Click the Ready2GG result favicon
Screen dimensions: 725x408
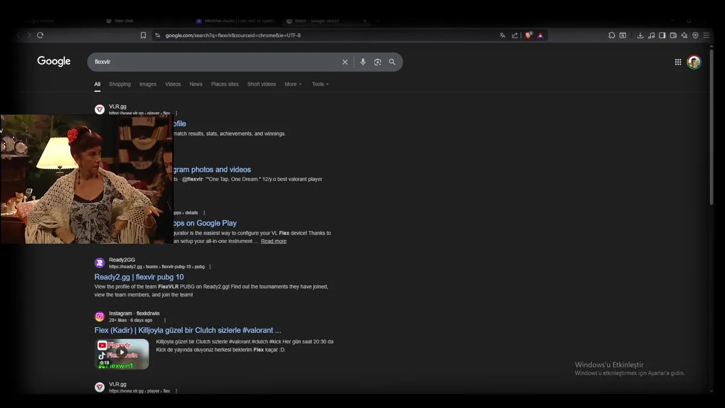click(100, 263)
